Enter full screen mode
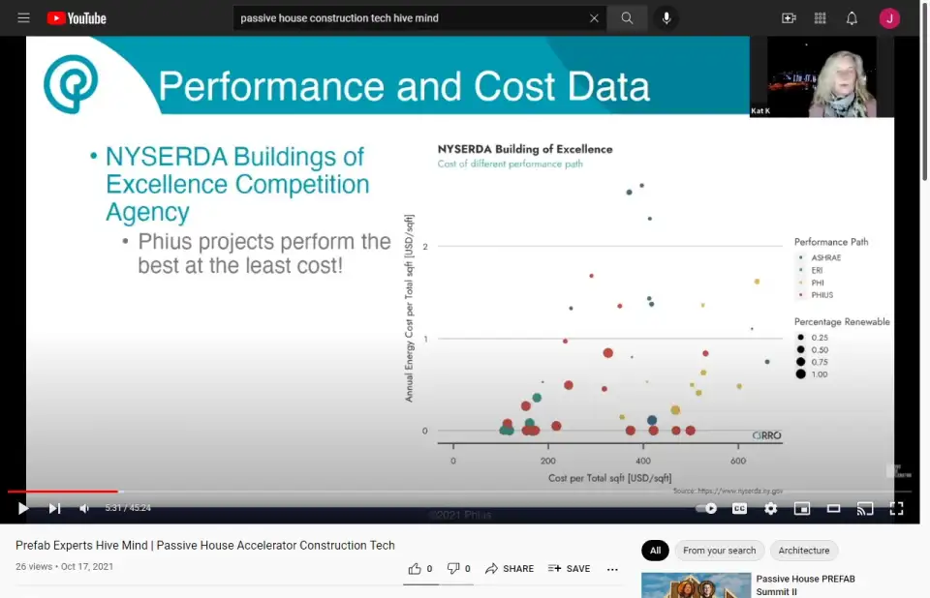930x598 pixels. pos(896,508)
